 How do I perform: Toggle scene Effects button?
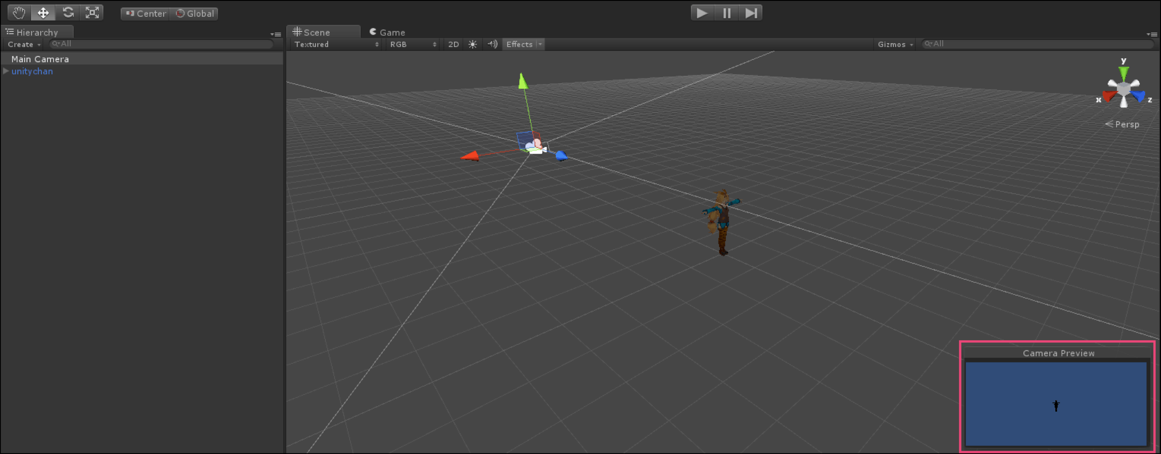519,44
